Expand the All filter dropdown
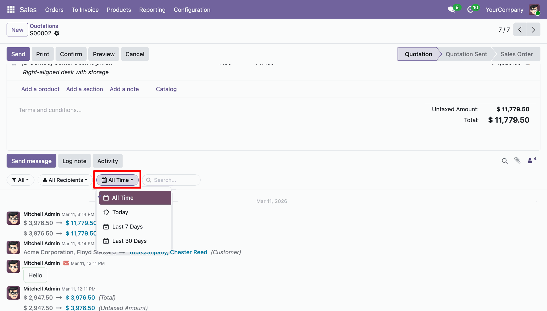 [x=21, y=180]
